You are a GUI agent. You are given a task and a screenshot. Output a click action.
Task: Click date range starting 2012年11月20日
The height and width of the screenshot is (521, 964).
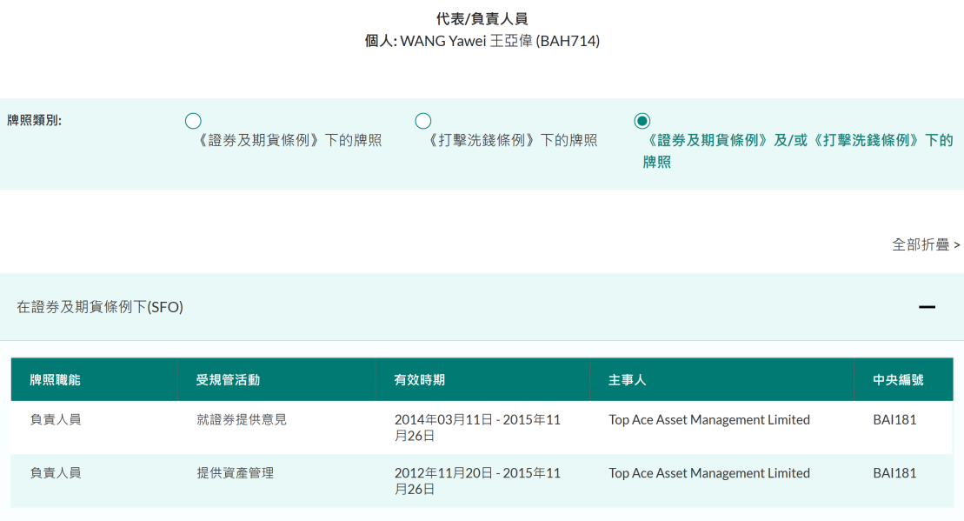[x=478, y=481]
